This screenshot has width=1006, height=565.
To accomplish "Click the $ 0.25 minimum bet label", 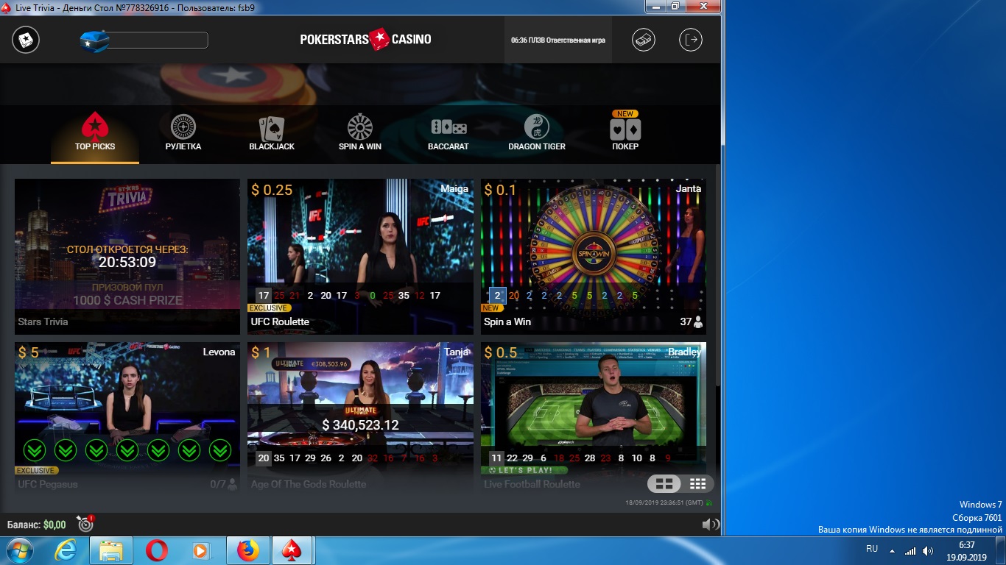I will (272, 190).
